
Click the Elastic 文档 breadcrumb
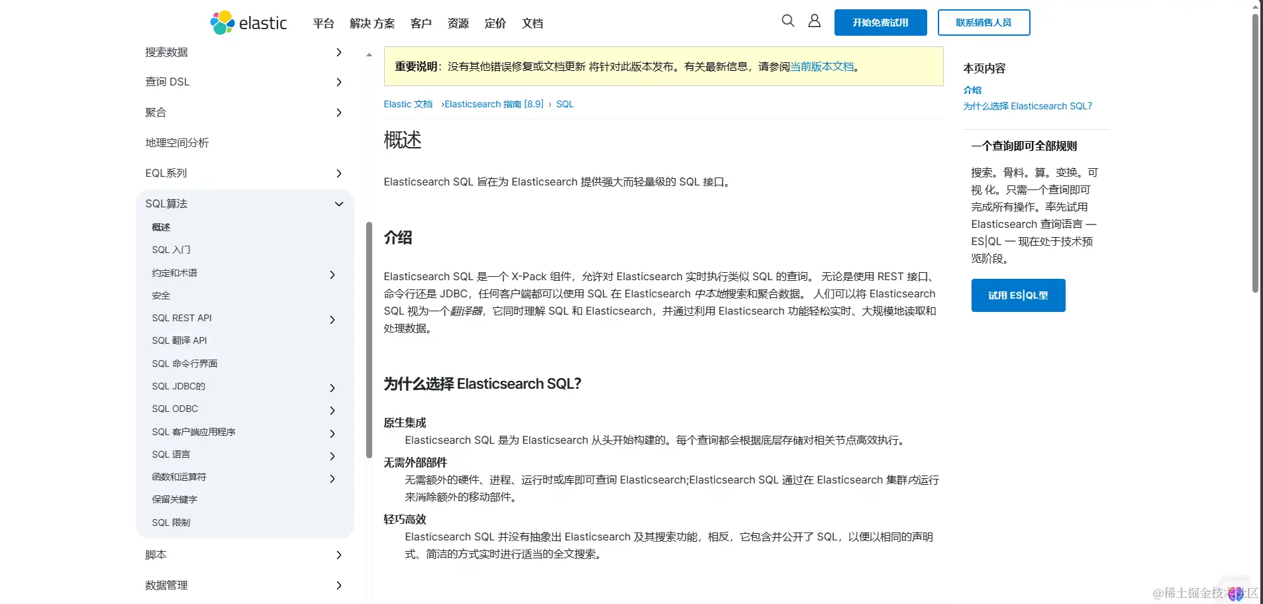(408, 104)
